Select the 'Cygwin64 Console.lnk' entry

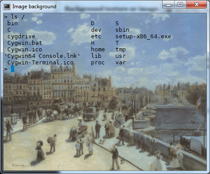[x=42, y=56]
